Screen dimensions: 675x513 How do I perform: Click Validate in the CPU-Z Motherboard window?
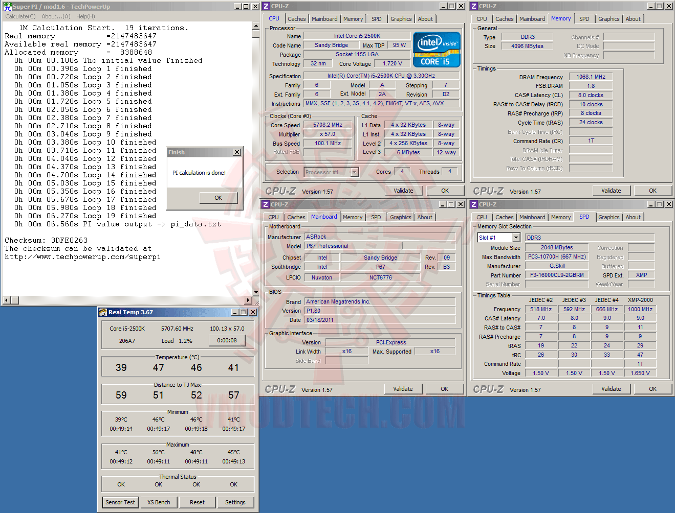[403, 389]
